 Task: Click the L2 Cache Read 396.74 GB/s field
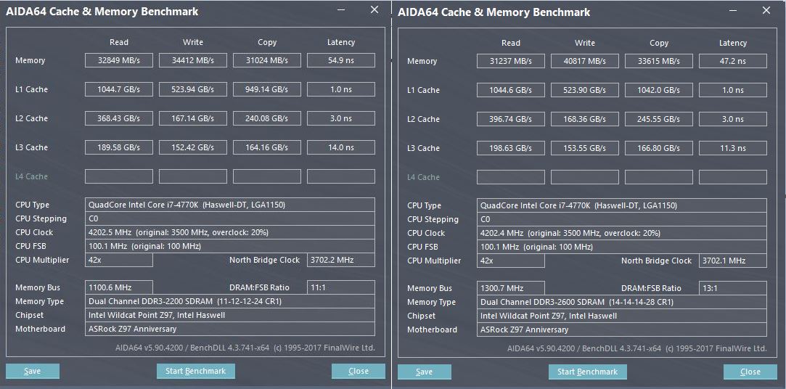point(511,119)
